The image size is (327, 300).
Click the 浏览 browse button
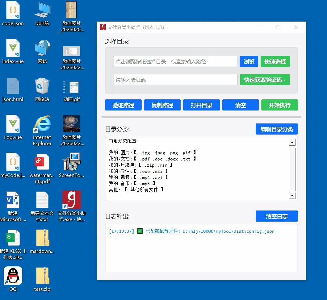[249, 61]
